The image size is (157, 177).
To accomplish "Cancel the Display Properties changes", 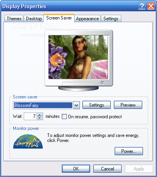I will click(107, 169).
